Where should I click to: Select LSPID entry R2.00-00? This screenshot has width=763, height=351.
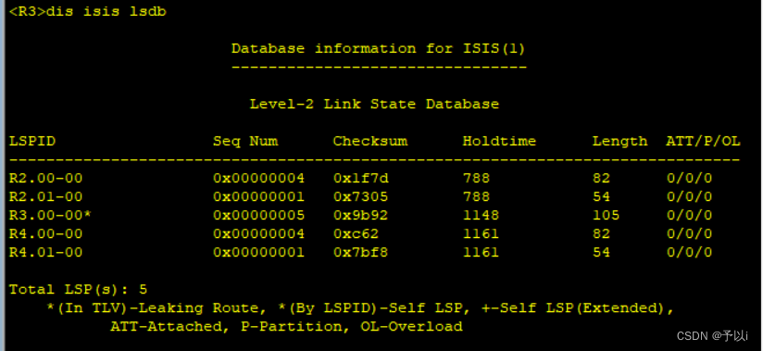click(x=45, y=179)
